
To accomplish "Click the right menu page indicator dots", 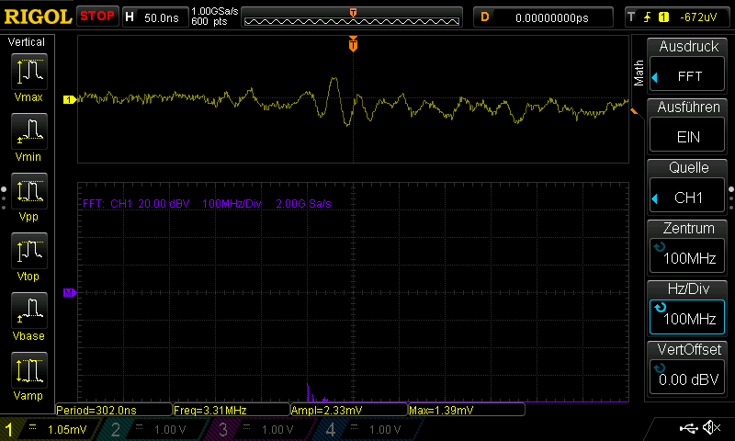I will point(731,198).
